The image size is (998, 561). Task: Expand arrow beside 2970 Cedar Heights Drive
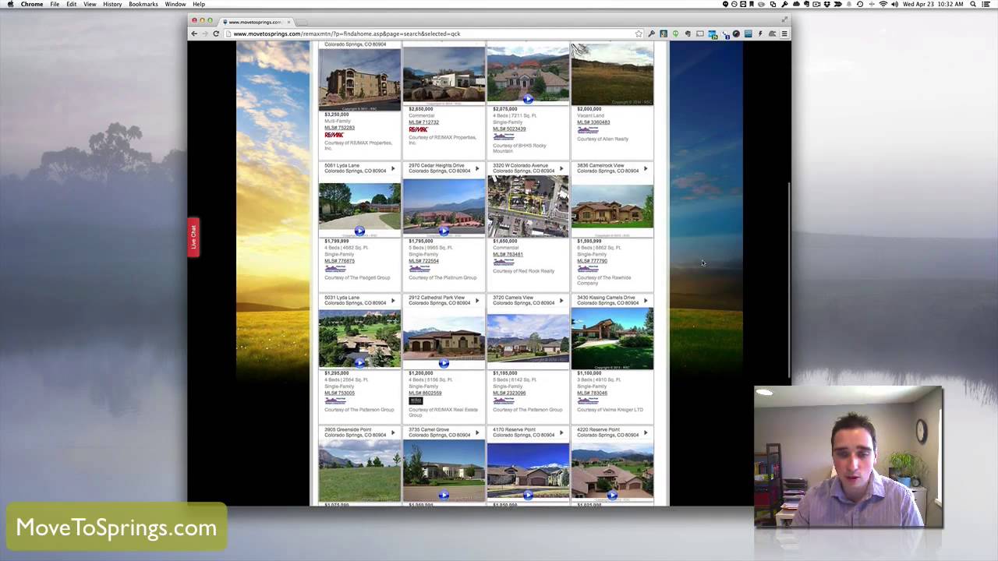477,168
